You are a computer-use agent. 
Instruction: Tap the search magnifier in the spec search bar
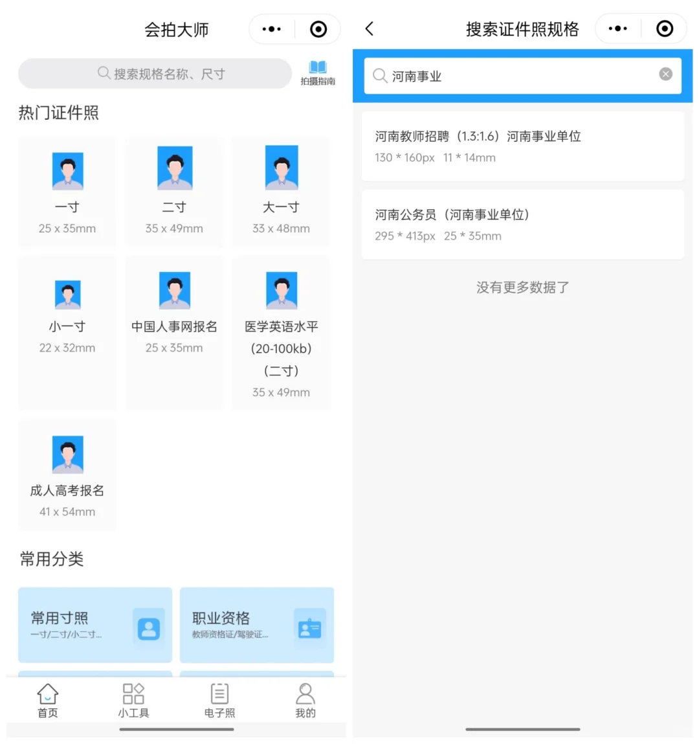380,76
